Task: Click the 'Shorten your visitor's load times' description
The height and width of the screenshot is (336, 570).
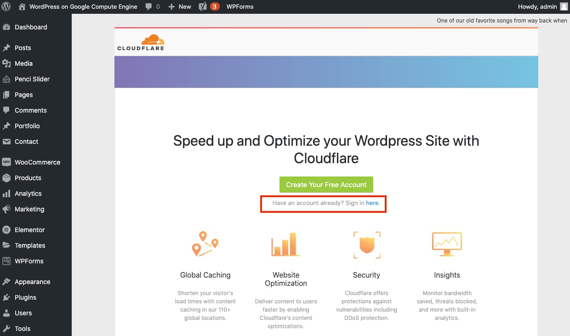Action: tap(205, 305)
